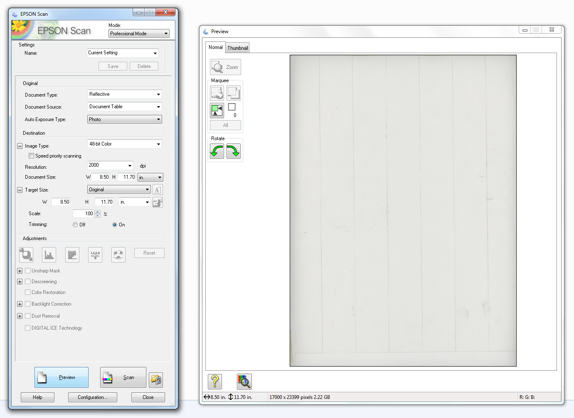574x418 pixels.
Task: Open the Image Type dropdown
Action: tap(125, 144)
